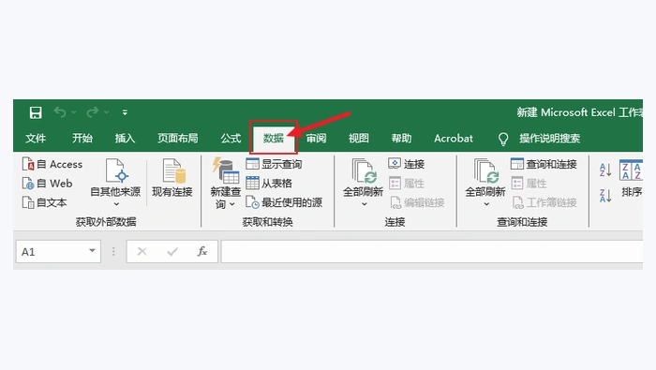Click 全部刷新 icon in 连接 group
656x370 pixels.
coord(364,170)
